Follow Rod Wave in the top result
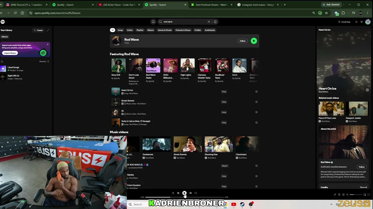Image resolution: width=373 pixels, height=209 pixels. (x=242, y=41)
